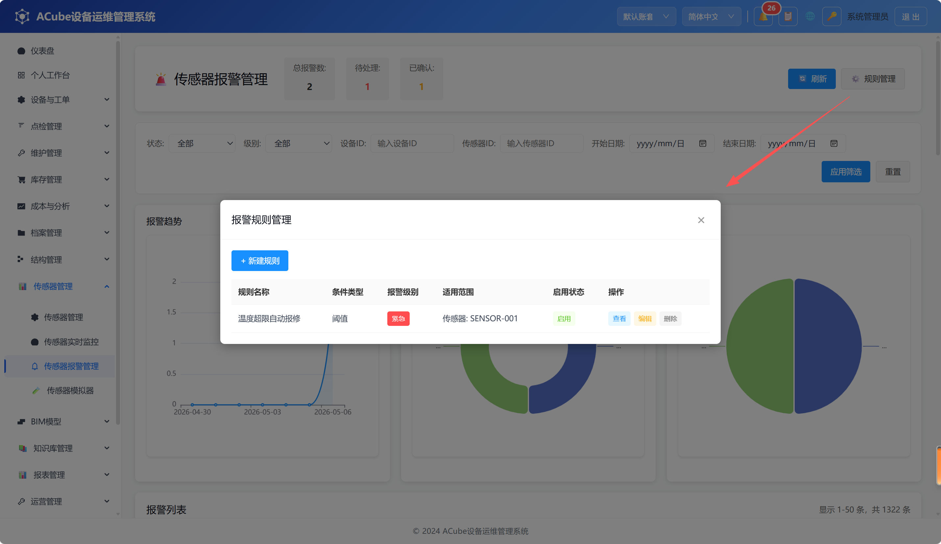Screen dimensions: 941x544
Task: Click the 刷新 button
Action: tap(811, 79)
